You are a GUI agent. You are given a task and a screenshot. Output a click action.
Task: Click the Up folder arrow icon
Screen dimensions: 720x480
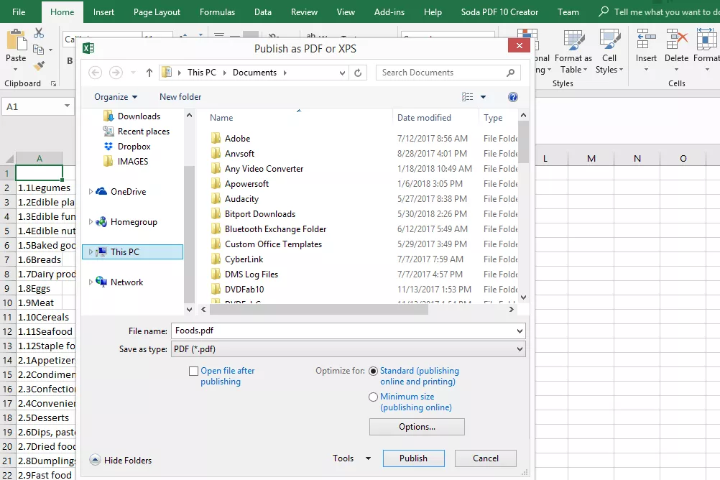click(x=149, y=73)
